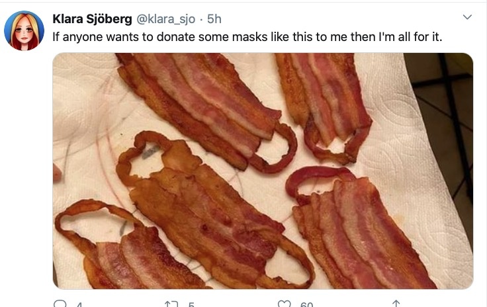This screenshot has height=307, width=487.
Task: Click the reply speech bubble icon
Action: (60, 304)
